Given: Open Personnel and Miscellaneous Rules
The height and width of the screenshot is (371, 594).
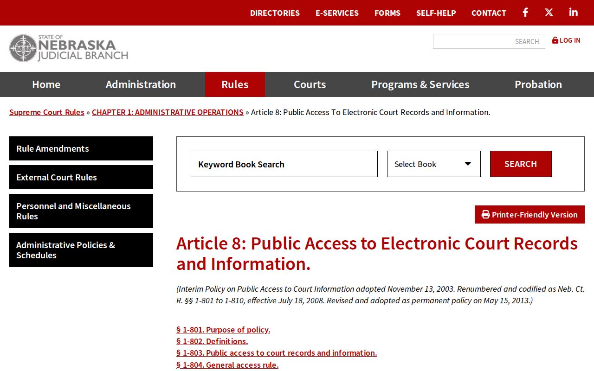Looking at the screenshot, I should [81, 211].
